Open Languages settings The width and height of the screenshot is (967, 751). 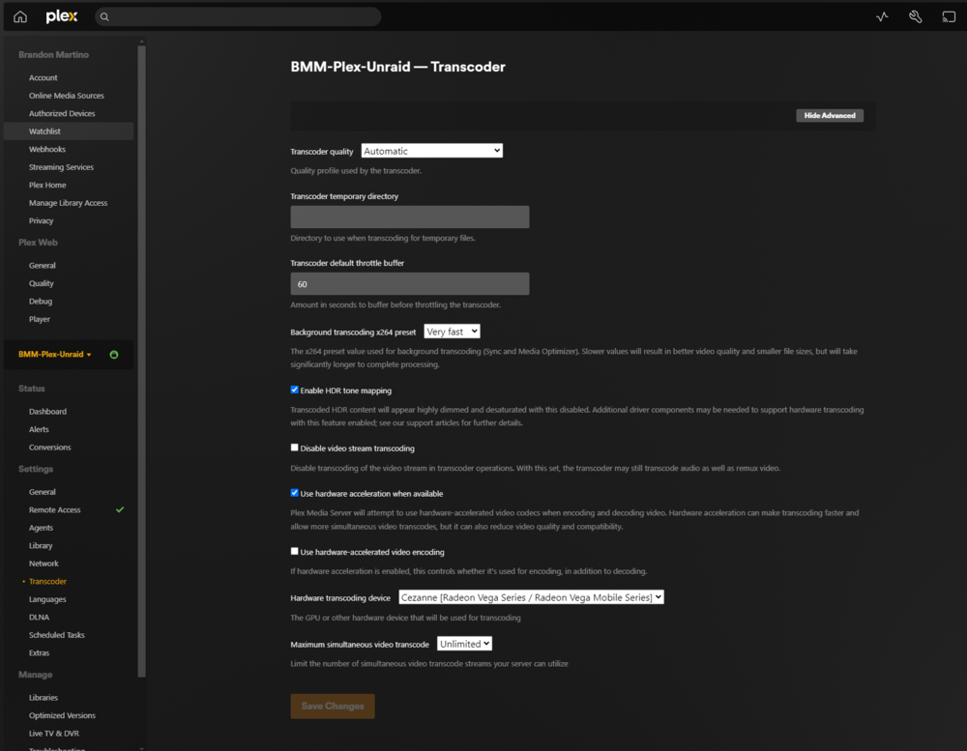click(47, 599)
